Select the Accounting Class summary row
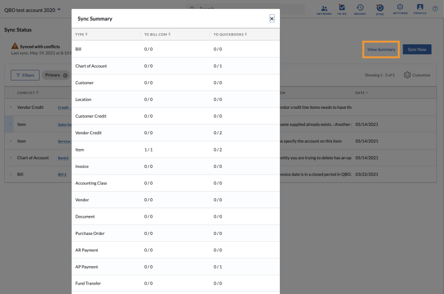This screenshot has width=444, height=294. [176, 183]
